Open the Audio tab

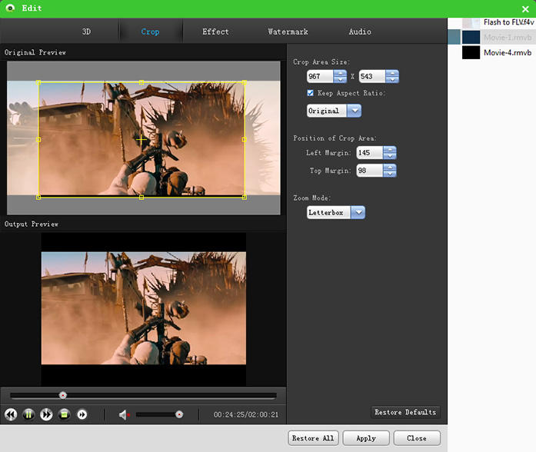click(360, 32)
